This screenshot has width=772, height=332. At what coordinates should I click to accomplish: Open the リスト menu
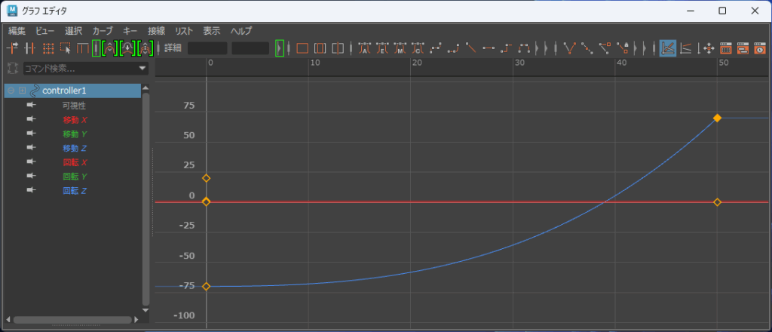pos(184,30)
